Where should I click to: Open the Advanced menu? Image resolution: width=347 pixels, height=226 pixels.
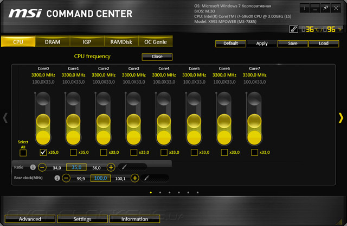(30, 219)
